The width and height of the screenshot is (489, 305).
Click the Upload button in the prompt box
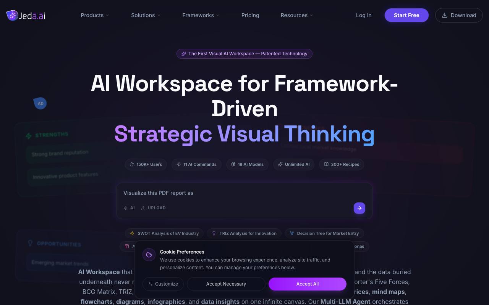(154, 208)
